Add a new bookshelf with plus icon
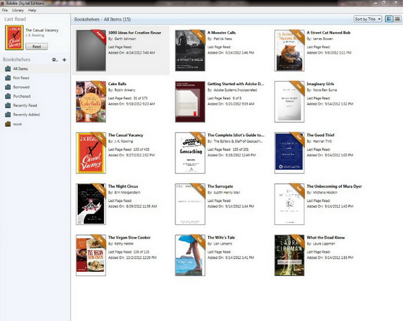The width and height of the screenshot is (403, 321). pos(64,60)
